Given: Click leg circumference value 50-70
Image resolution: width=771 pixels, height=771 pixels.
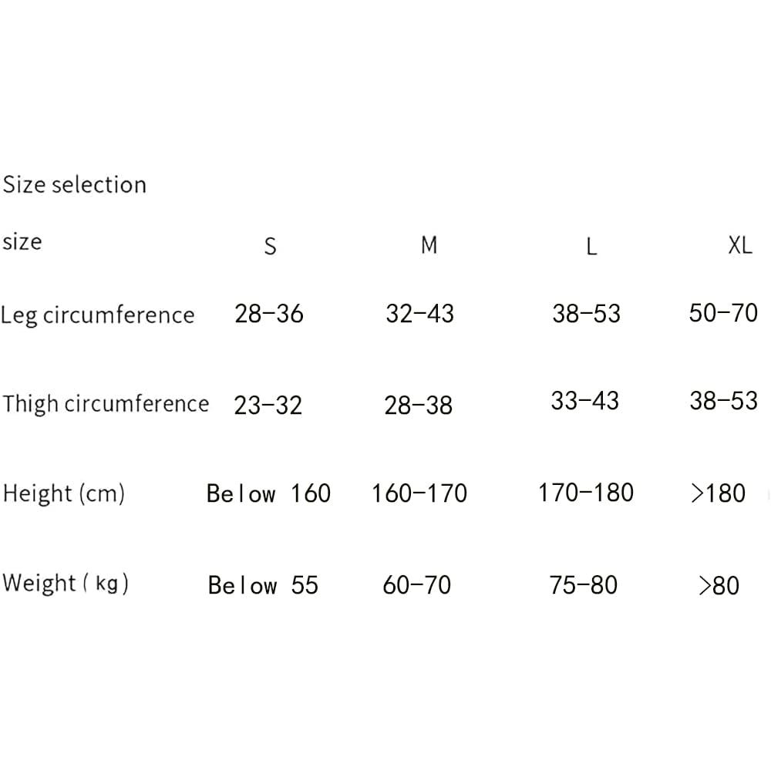Looking at the screenshot, I should tap(723, 313).
